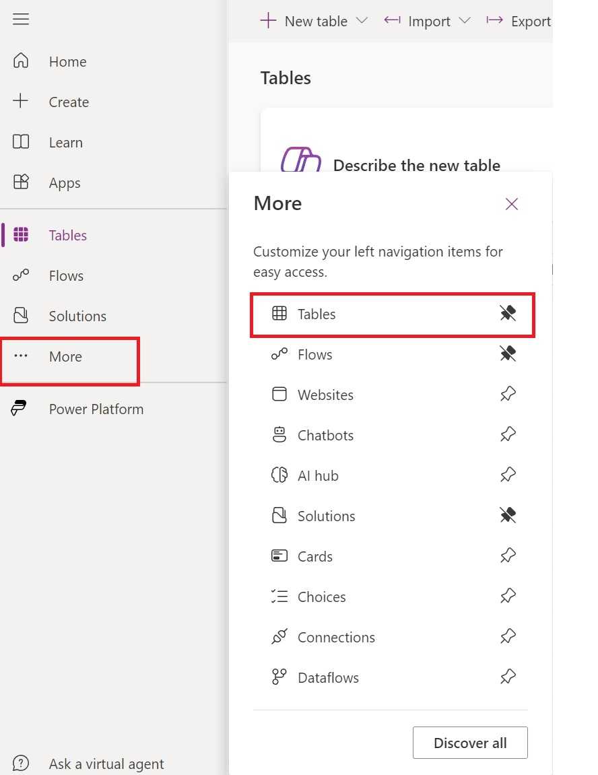Pin Chatbots to left navigation
This screenshot has height=775, width=598.
[x=508, y=434]
